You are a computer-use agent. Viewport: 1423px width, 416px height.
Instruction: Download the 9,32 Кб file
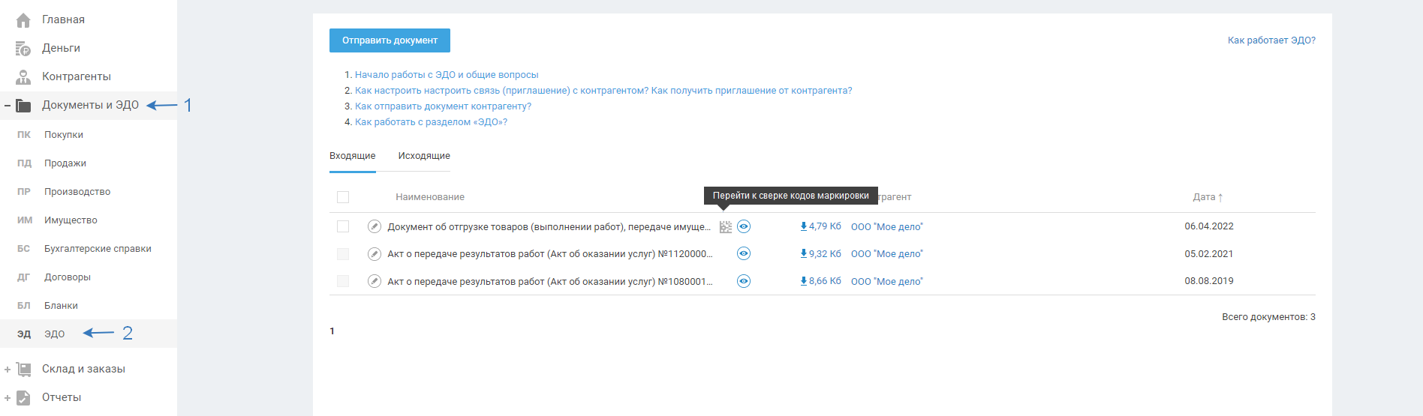click(x=820, y=254)
